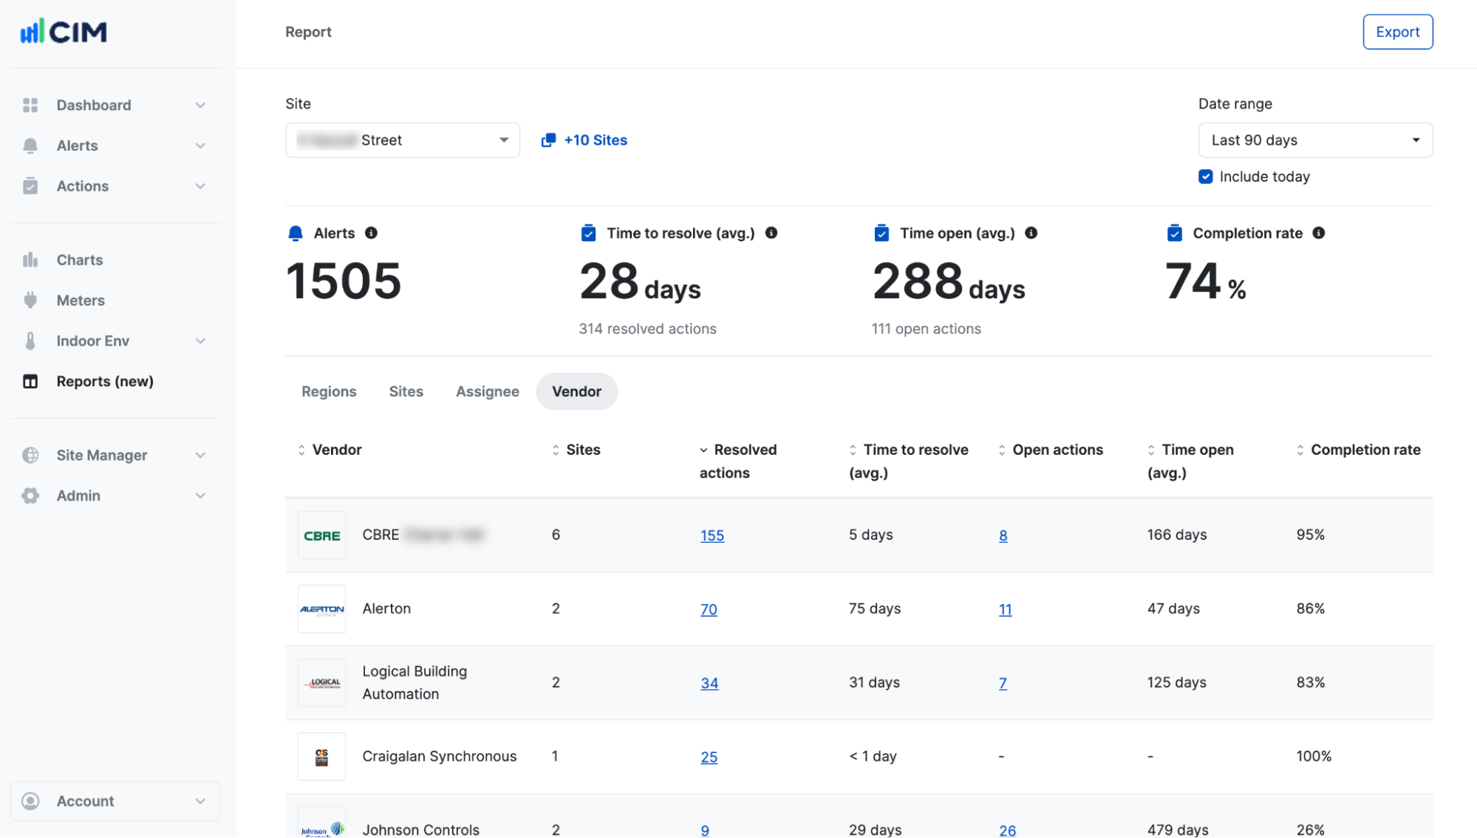Click the Alerton vendor logo
1477x838 pixels.
click(x=322, y=609)
